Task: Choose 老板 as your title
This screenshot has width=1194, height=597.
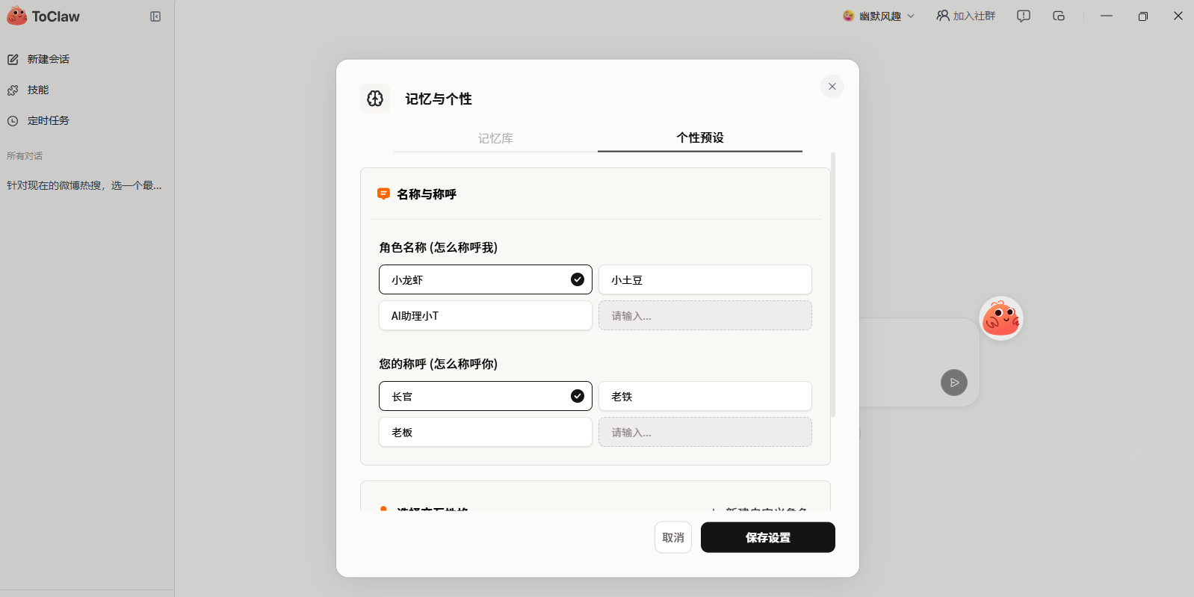Action: [485, 432]
